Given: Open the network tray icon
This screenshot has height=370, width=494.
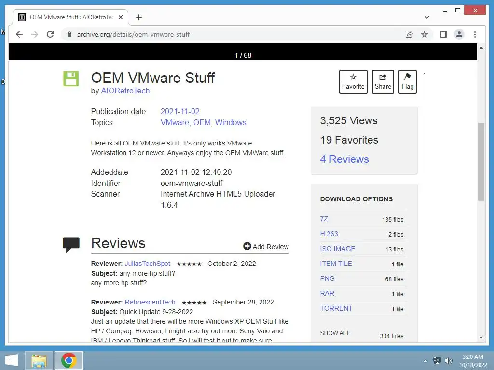Looking at the screenshot, I should (437, 360).
